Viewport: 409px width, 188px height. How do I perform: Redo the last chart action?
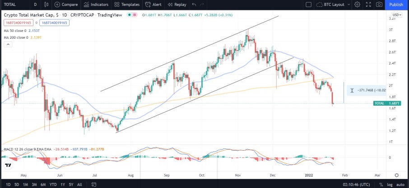point(202,4)
